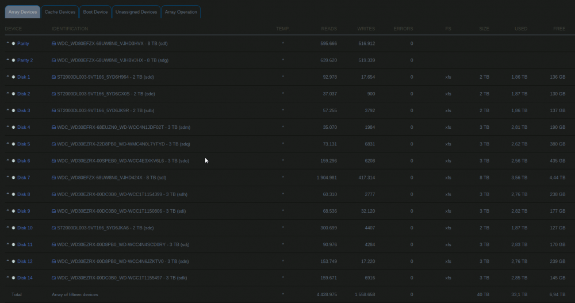Click the drive icon in Disk 2 row

click(x=53, y=94)
